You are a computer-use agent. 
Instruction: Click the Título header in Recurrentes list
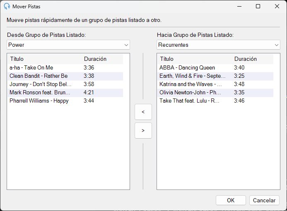(x=195, y=59)
